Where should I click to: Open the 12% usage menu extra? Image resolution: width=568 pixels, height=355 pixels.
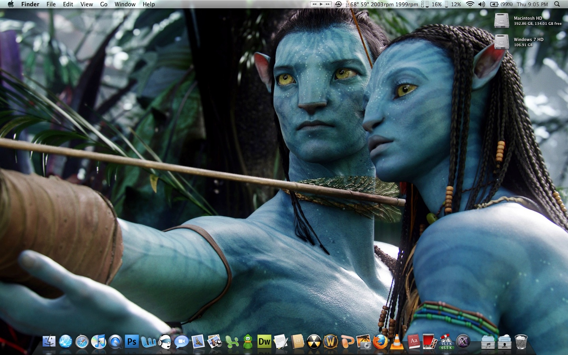point(453,4)
